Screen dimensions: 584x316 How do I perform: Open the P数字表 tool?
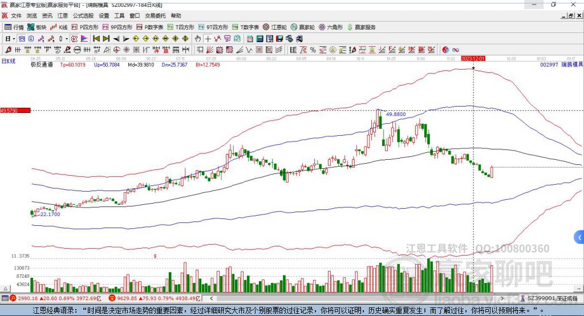pyautogui.click(x=150, y=27)
